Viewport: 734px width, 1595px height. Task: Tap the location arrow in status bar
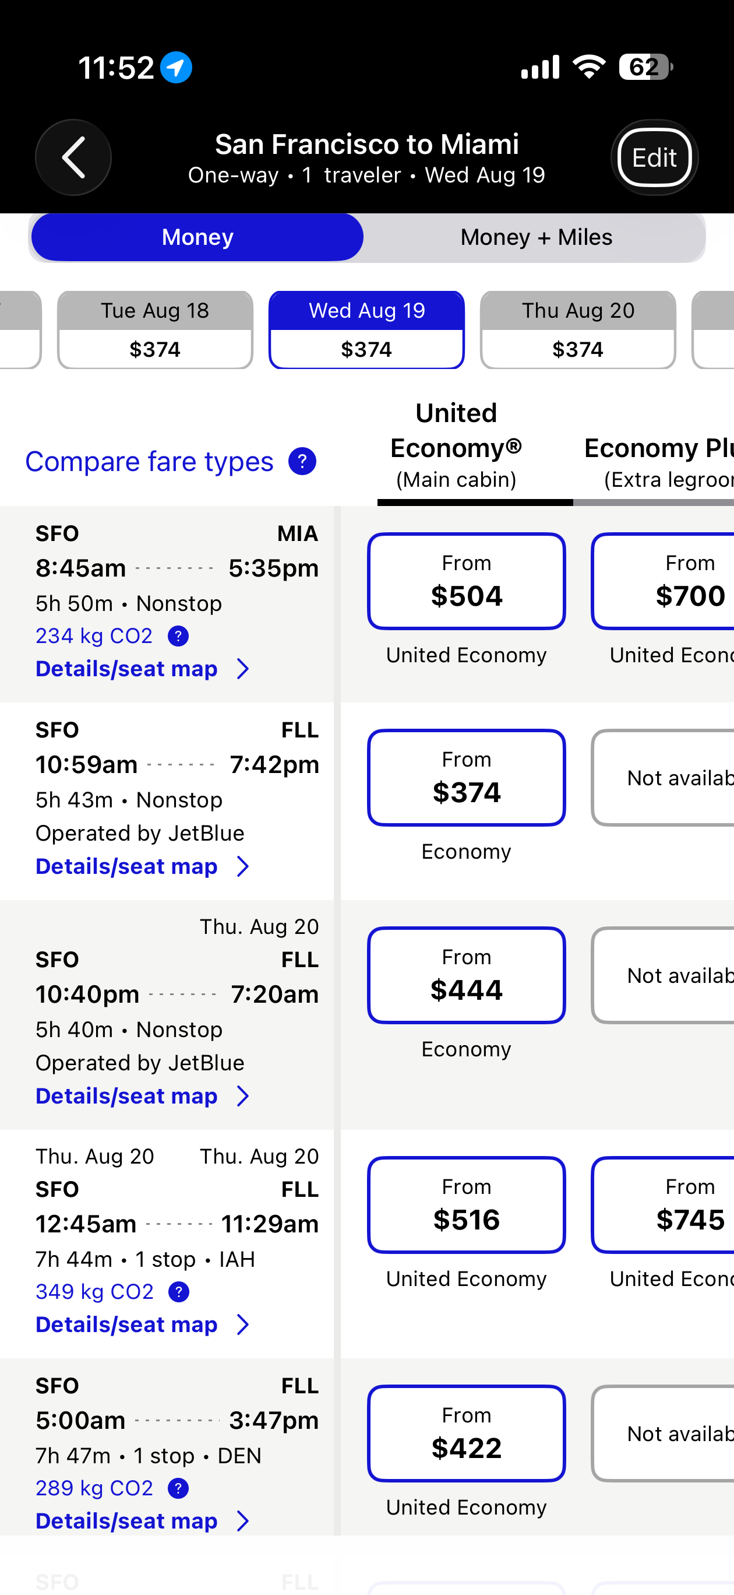click(177, 67)
